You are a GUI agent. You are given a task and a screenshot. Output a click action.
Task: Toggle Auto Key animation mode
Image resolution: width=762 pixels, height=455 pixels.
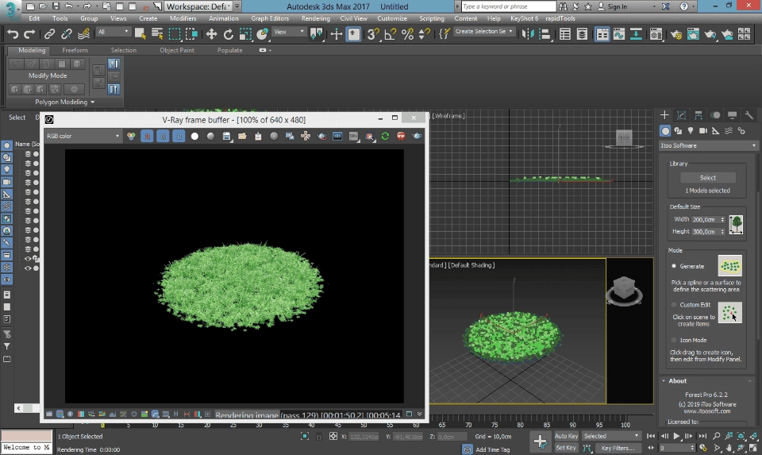[x=566, y=436]
